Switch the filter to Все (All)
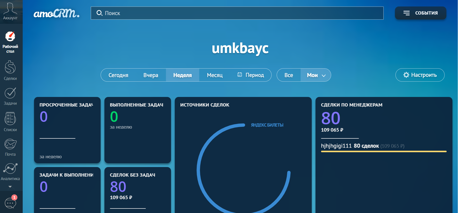 pyautogui.click(x=289, y=75)
